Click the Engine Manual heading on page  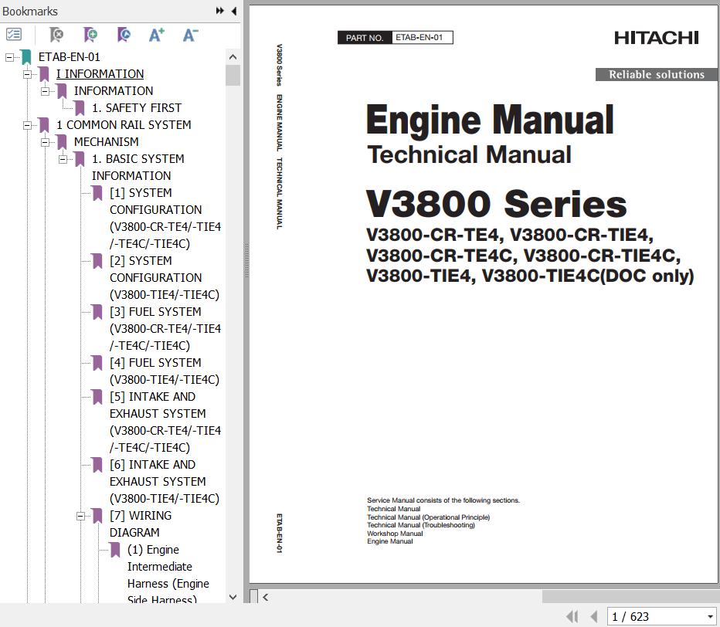(x=490, y=120)
